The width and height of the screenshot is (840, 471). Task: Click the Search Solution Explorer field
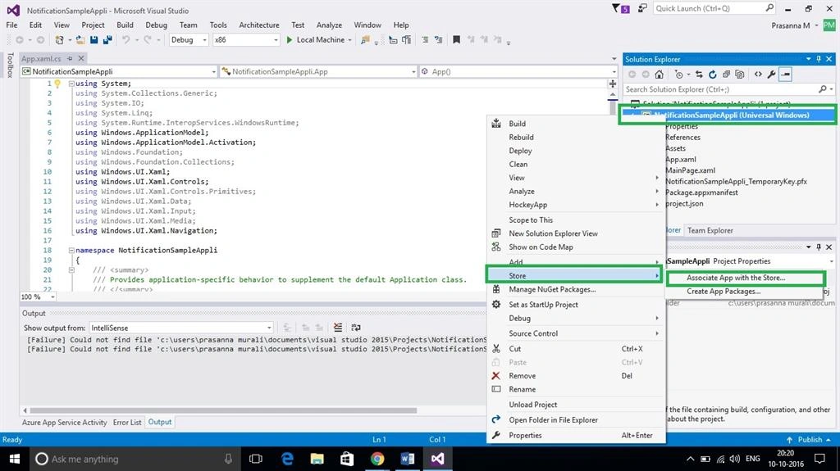tap(723, 89)
